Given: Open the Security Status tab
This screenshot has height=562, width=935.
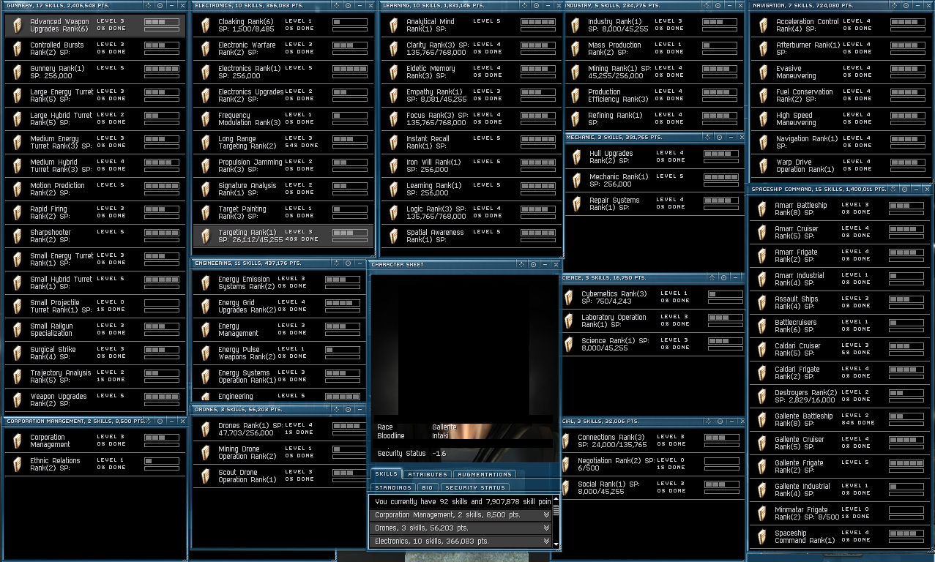Looking at the screenshot, I should pyautogui.click(x=474, y=487).
